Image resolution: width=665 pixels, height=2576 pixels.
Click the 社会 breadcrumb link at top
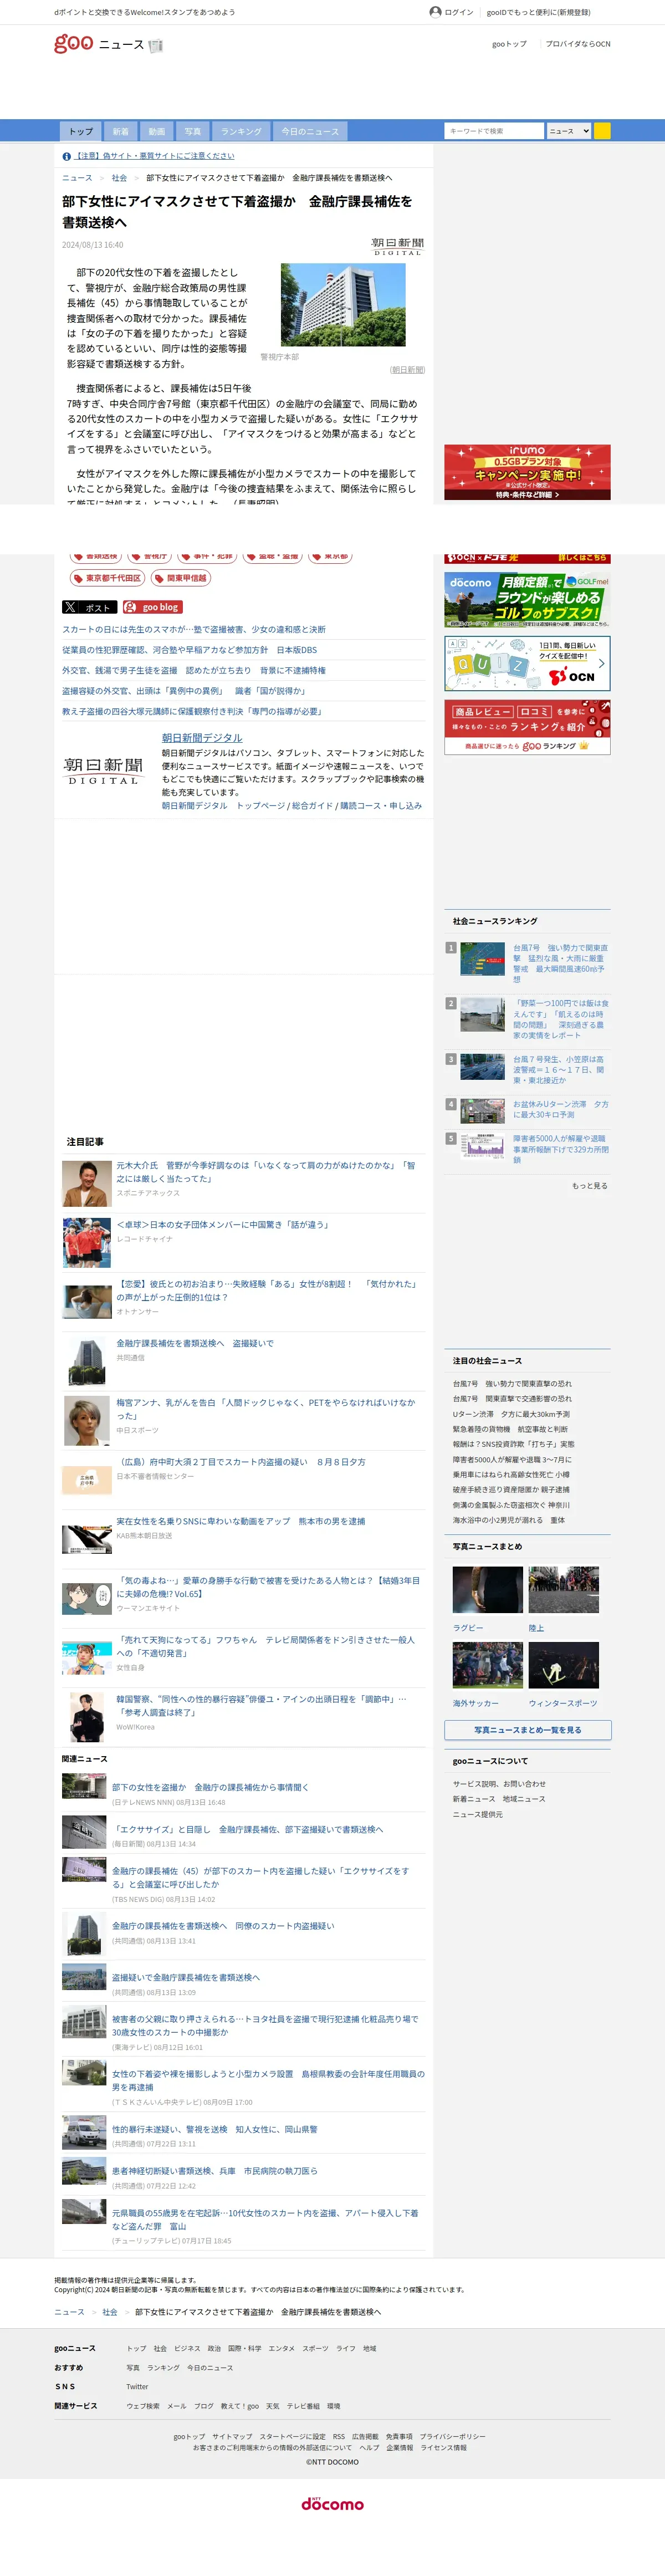tap(119, 178)
